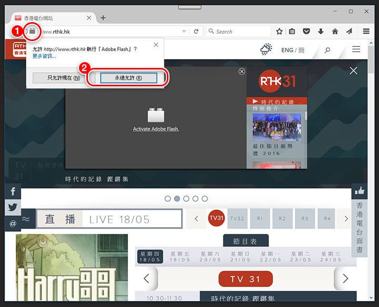The height and width of the screenshot is (307, 379).
Task: Select the fifth carousel dot indicator
Action: click(205, 199)
